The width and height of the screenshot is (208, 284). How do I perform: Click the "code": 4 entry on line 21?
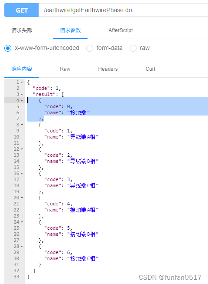tap(58, 204)
